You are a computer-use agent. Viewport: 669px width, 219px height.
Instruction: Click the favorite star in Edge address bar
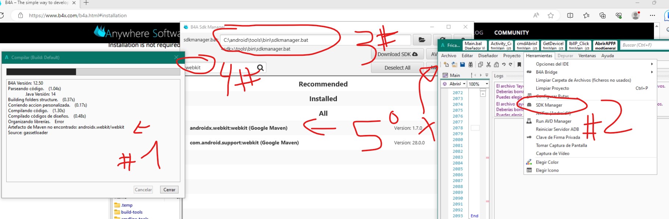tap(551, 15)
